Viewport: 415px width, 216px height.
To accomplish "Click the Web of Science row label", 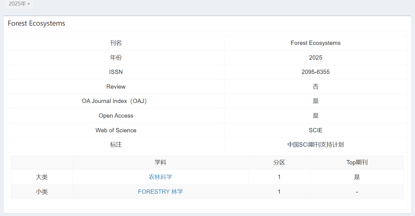I will coord(116,130).
